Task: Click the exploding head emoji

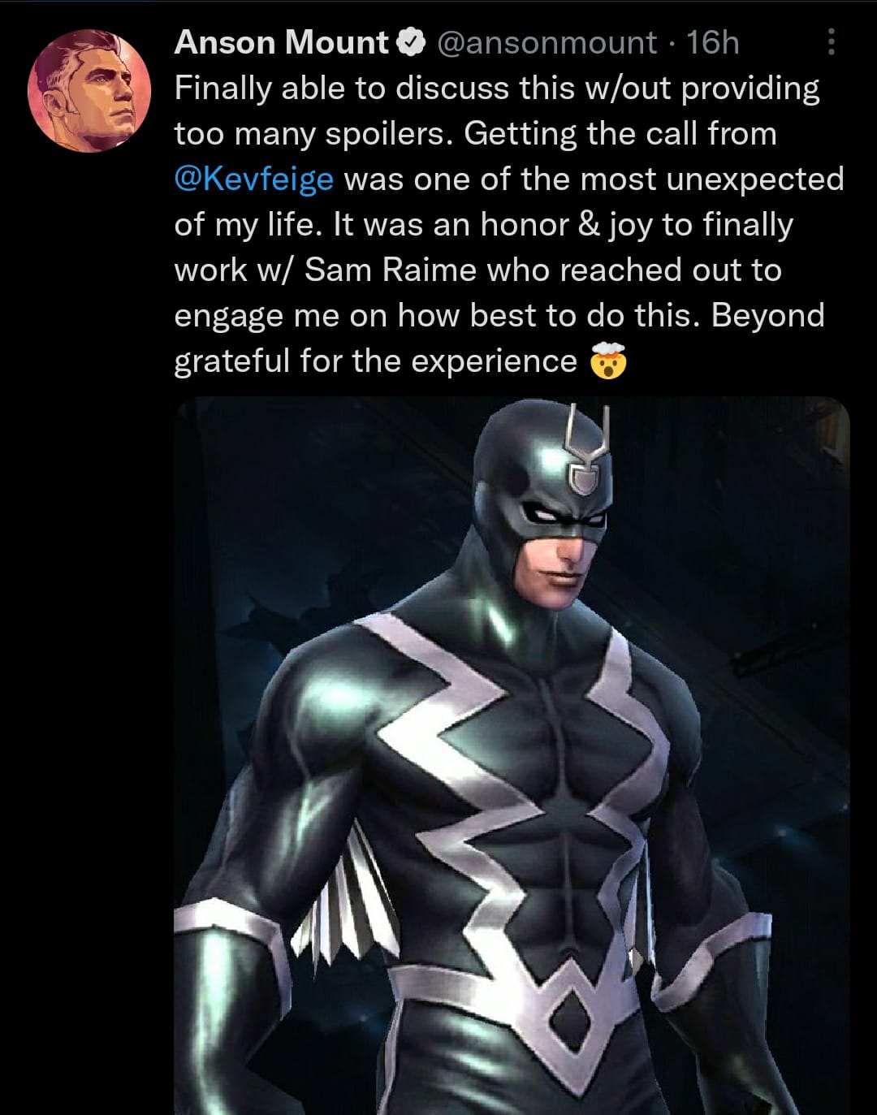Action: coord(607,361)
